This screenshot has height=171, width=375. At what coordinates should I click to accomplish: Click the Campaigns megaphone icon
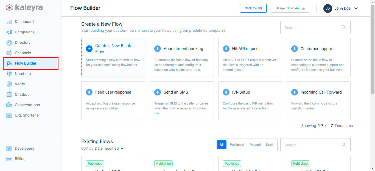(x=9, y=32)
